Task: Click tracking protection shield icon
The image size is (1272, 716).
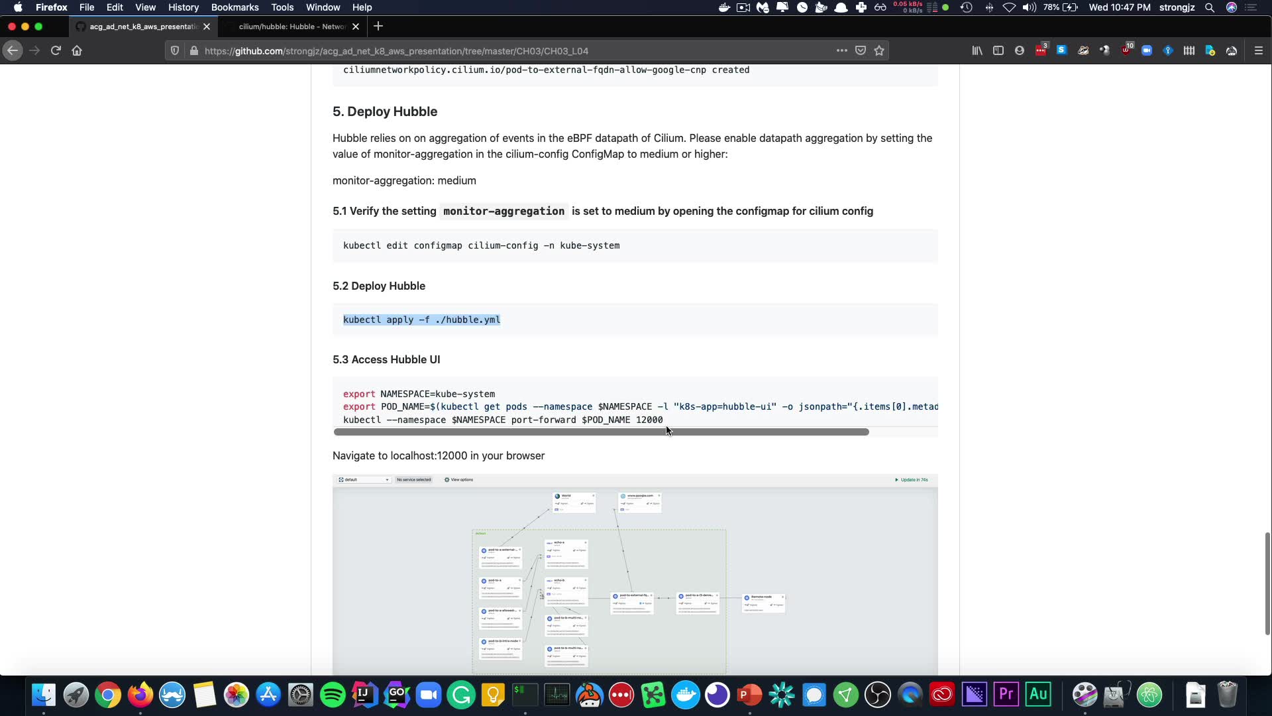Action: (175, 50)
